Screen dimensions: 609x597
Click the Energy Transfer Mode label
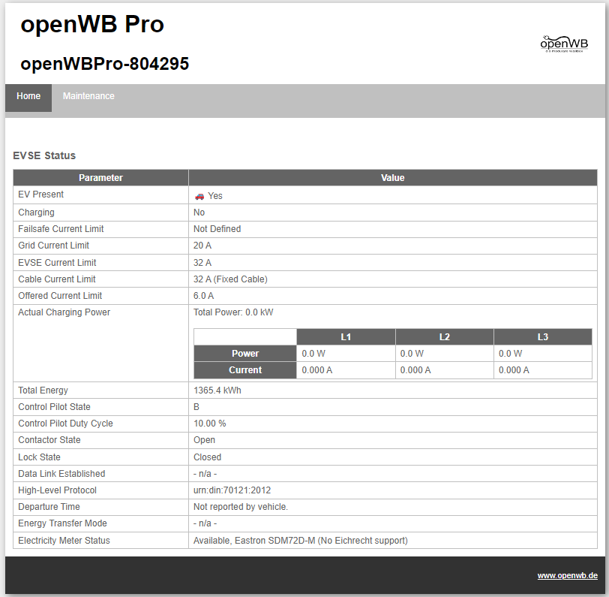[62, 523]
